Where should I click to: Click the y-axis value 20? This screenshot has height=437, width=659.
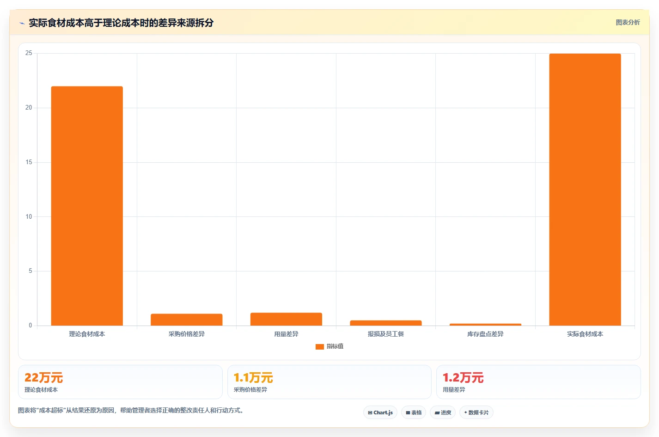(x=29, y=108)
